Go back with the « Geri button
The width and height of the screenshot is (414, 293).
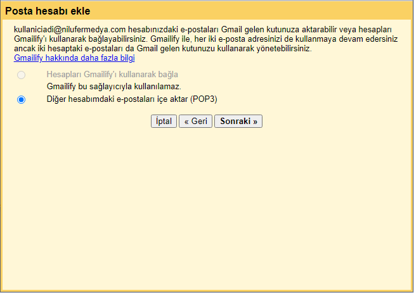pyautogui.click(x=196, y=122)
